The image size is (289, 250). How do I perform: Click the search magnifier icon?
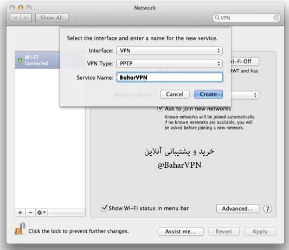point(217,18)
